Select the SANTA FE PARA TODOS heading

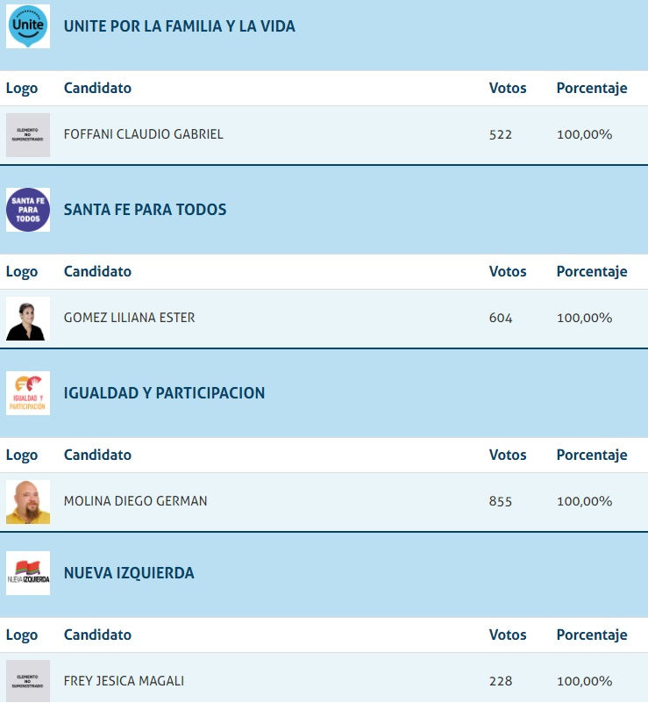pyautogui.click(x=145, y=210)
